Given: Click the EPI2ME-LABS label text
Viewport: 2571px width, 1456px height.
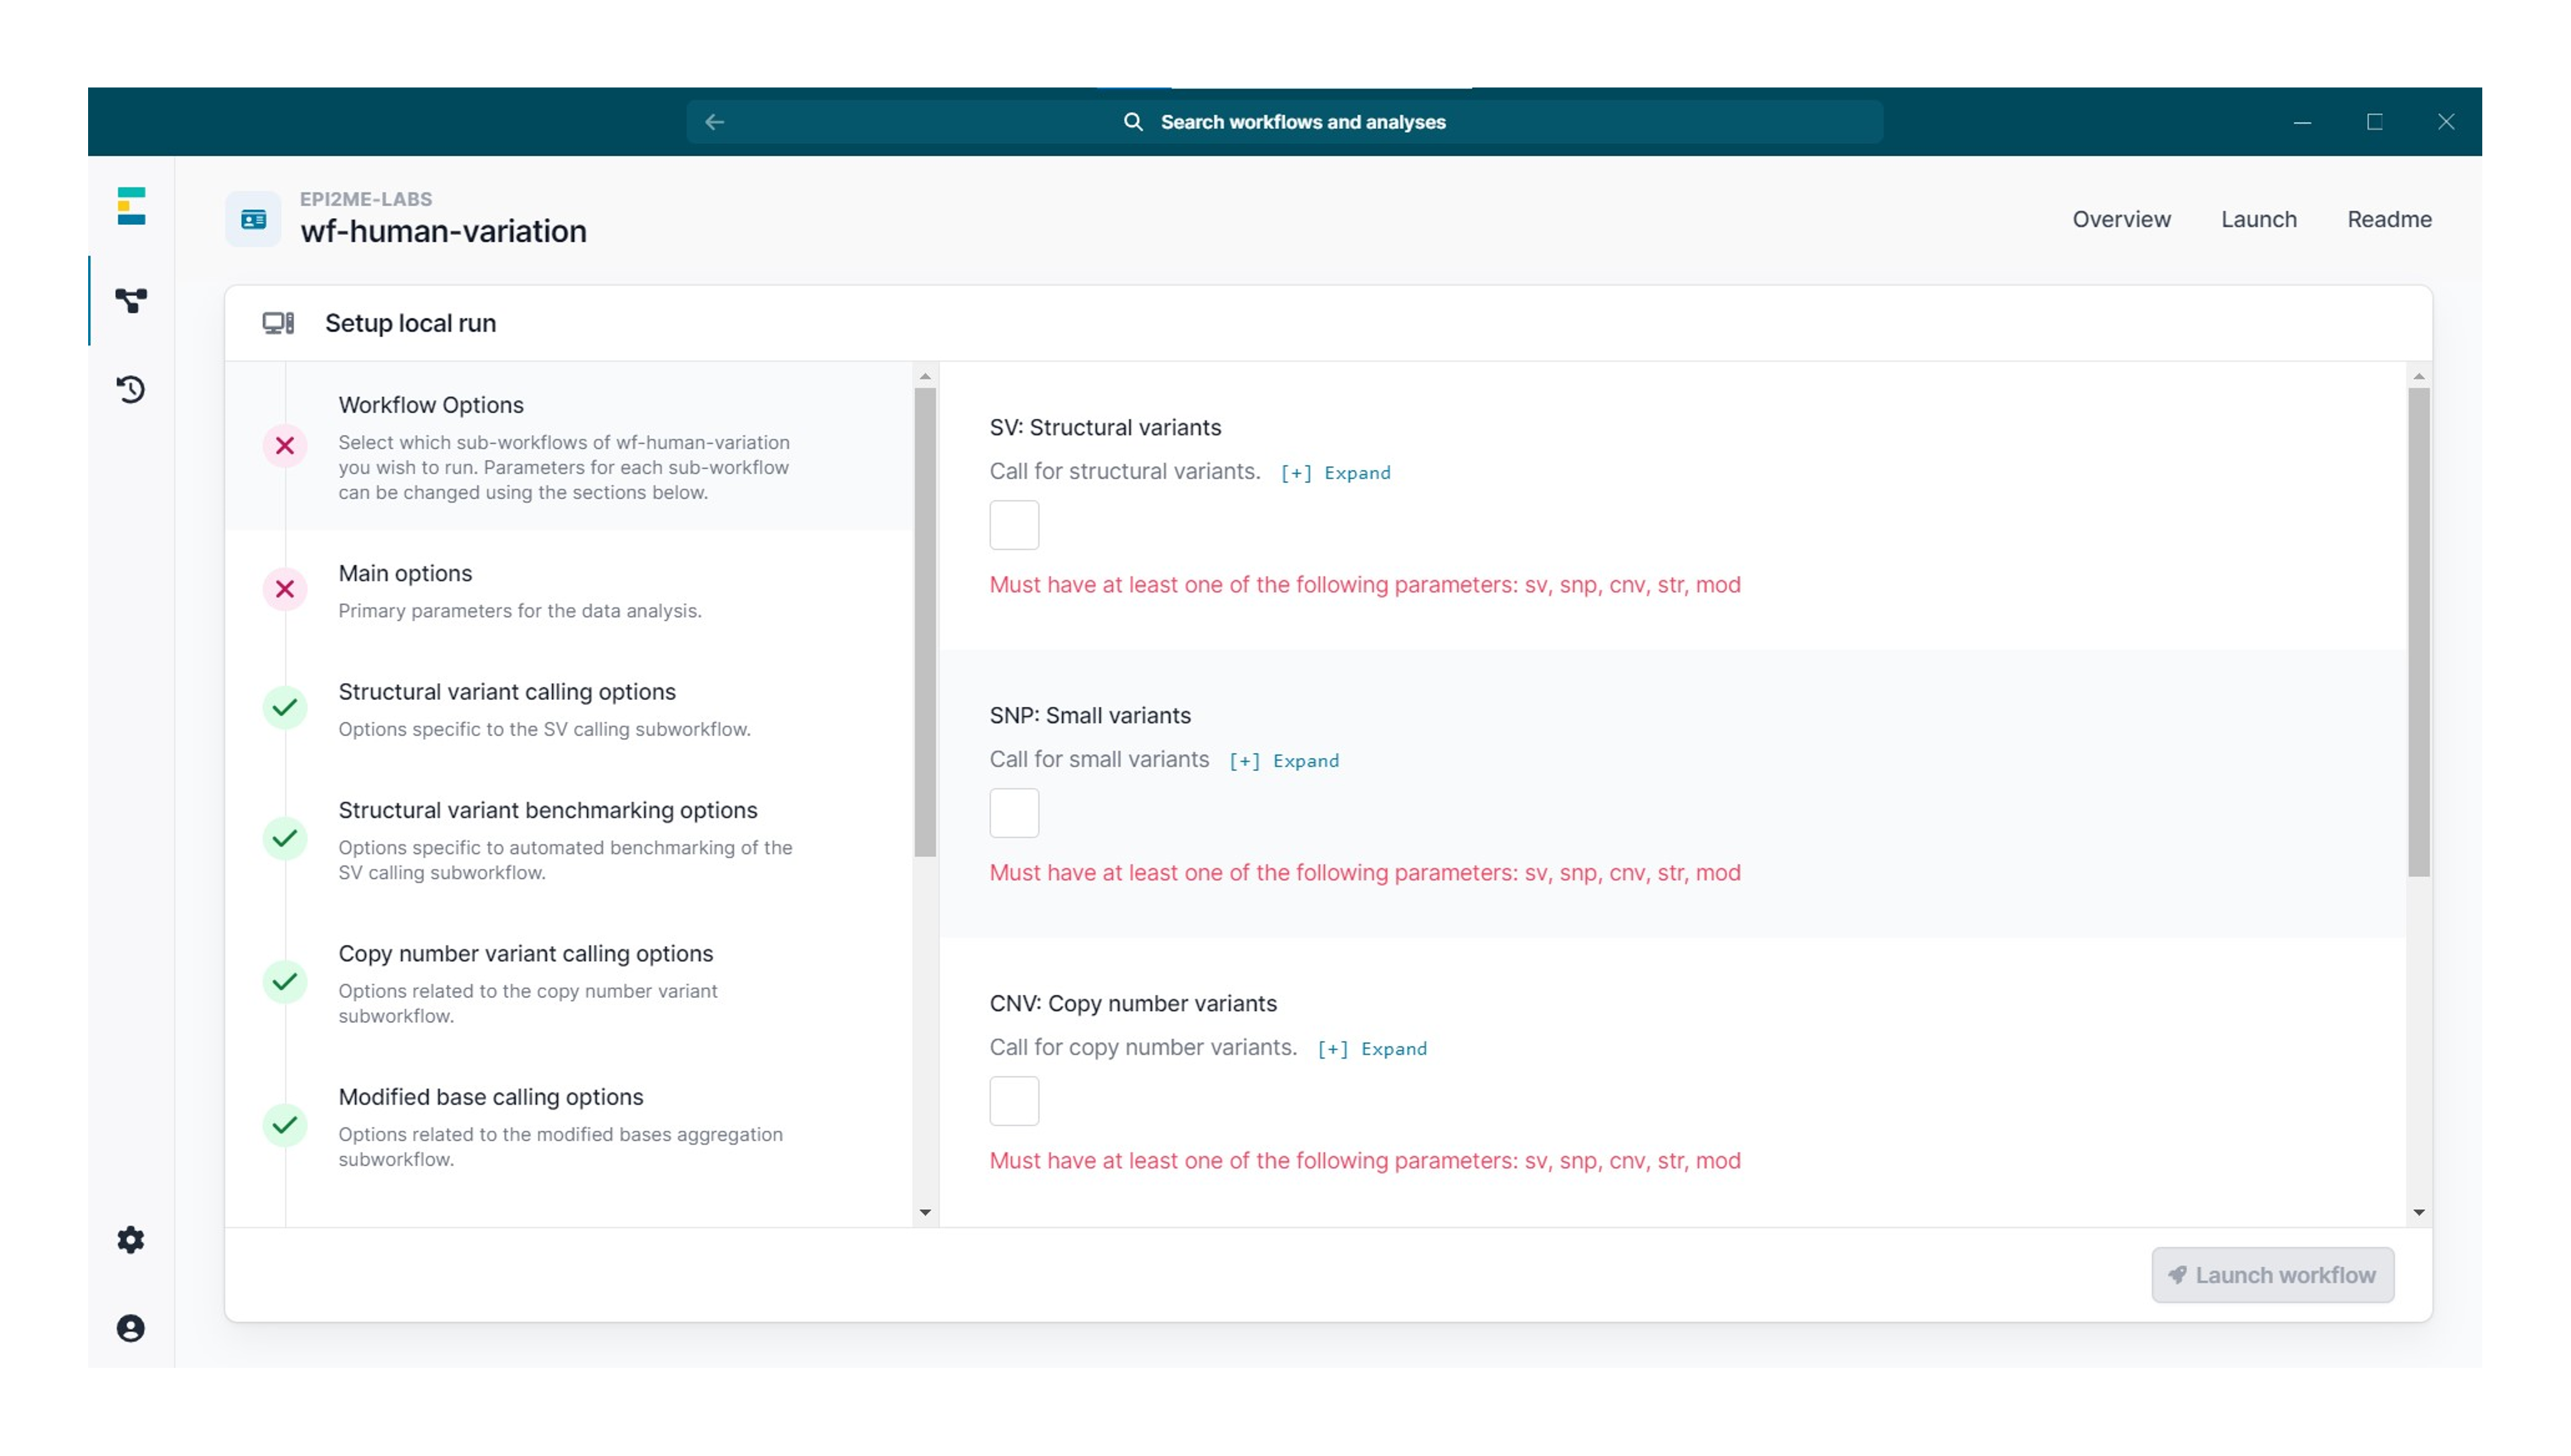Looking at the screenshot, I should point(366,199).
